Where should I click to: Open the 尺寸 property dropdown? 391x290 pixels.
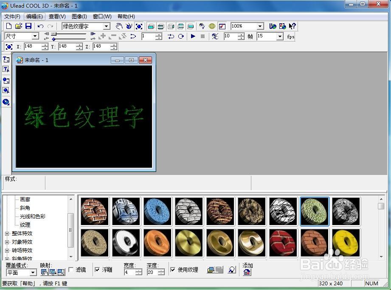(x=35, y=36)
